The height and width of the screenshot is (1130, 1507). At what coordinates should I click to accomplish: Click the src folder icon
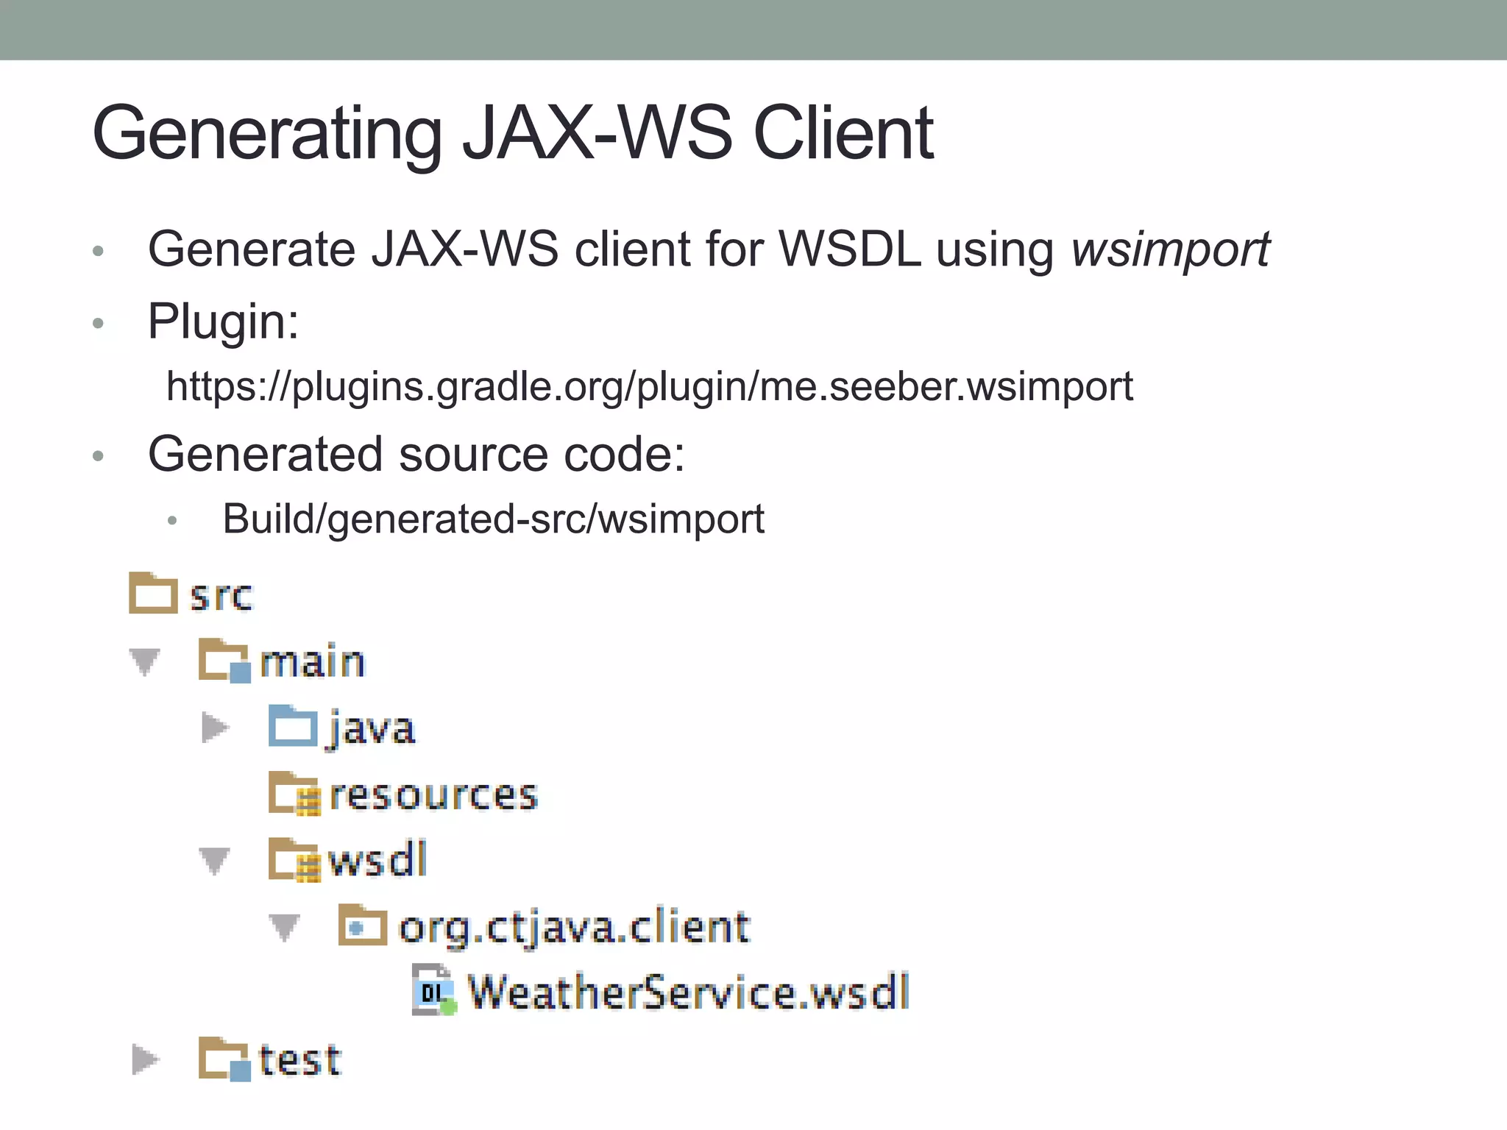[x=153, y=593]
